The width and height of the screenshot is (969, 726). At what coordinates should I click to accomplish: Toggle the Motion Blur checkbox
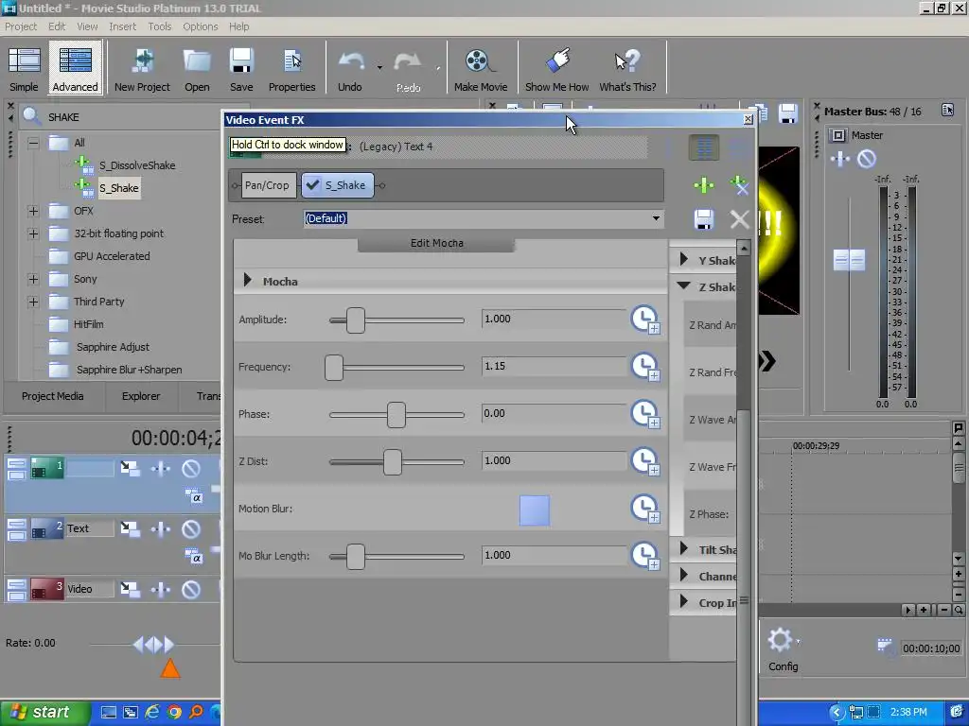point(535,510)
